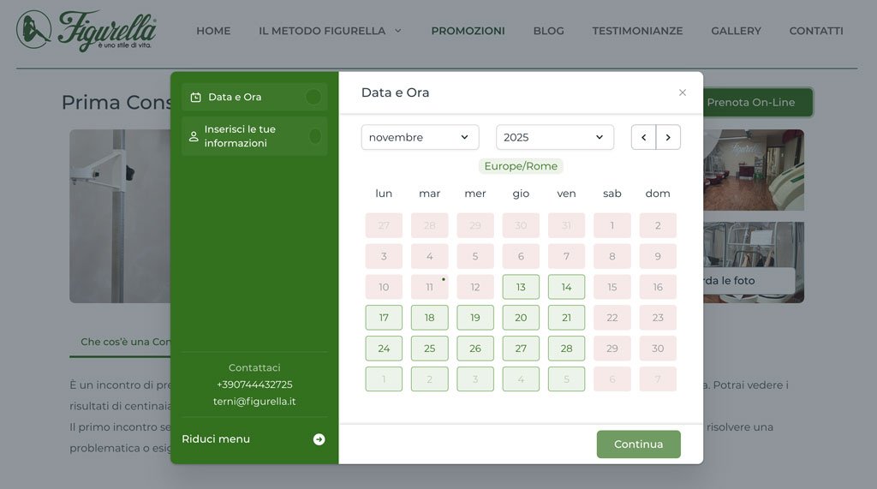Select November 21 in calendar
The width and height of the screenshot is (877, 489).
click(567, 318)
